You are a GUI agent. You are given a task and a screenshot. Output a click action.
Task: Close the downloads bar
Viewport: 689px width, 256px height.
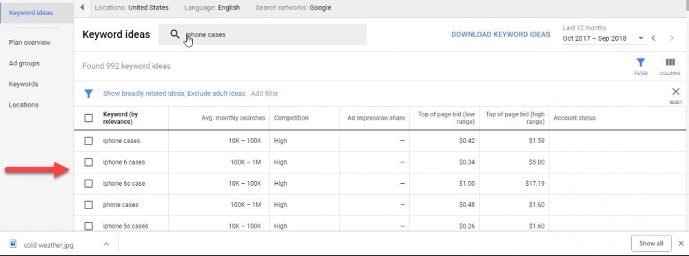681,243
